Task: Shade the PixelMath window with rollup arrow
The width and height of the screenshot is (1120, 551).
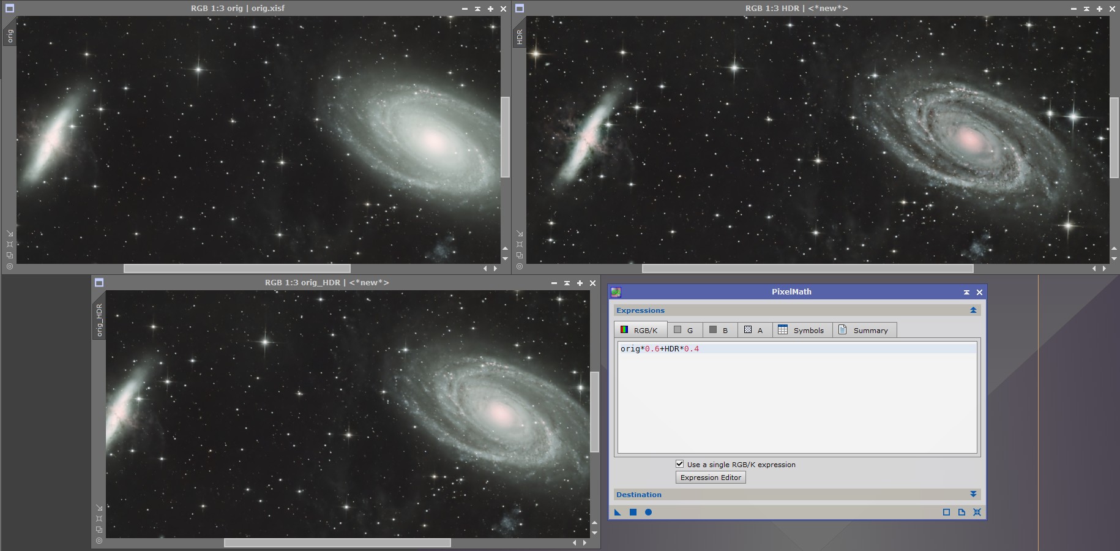Action: [966, 292]
